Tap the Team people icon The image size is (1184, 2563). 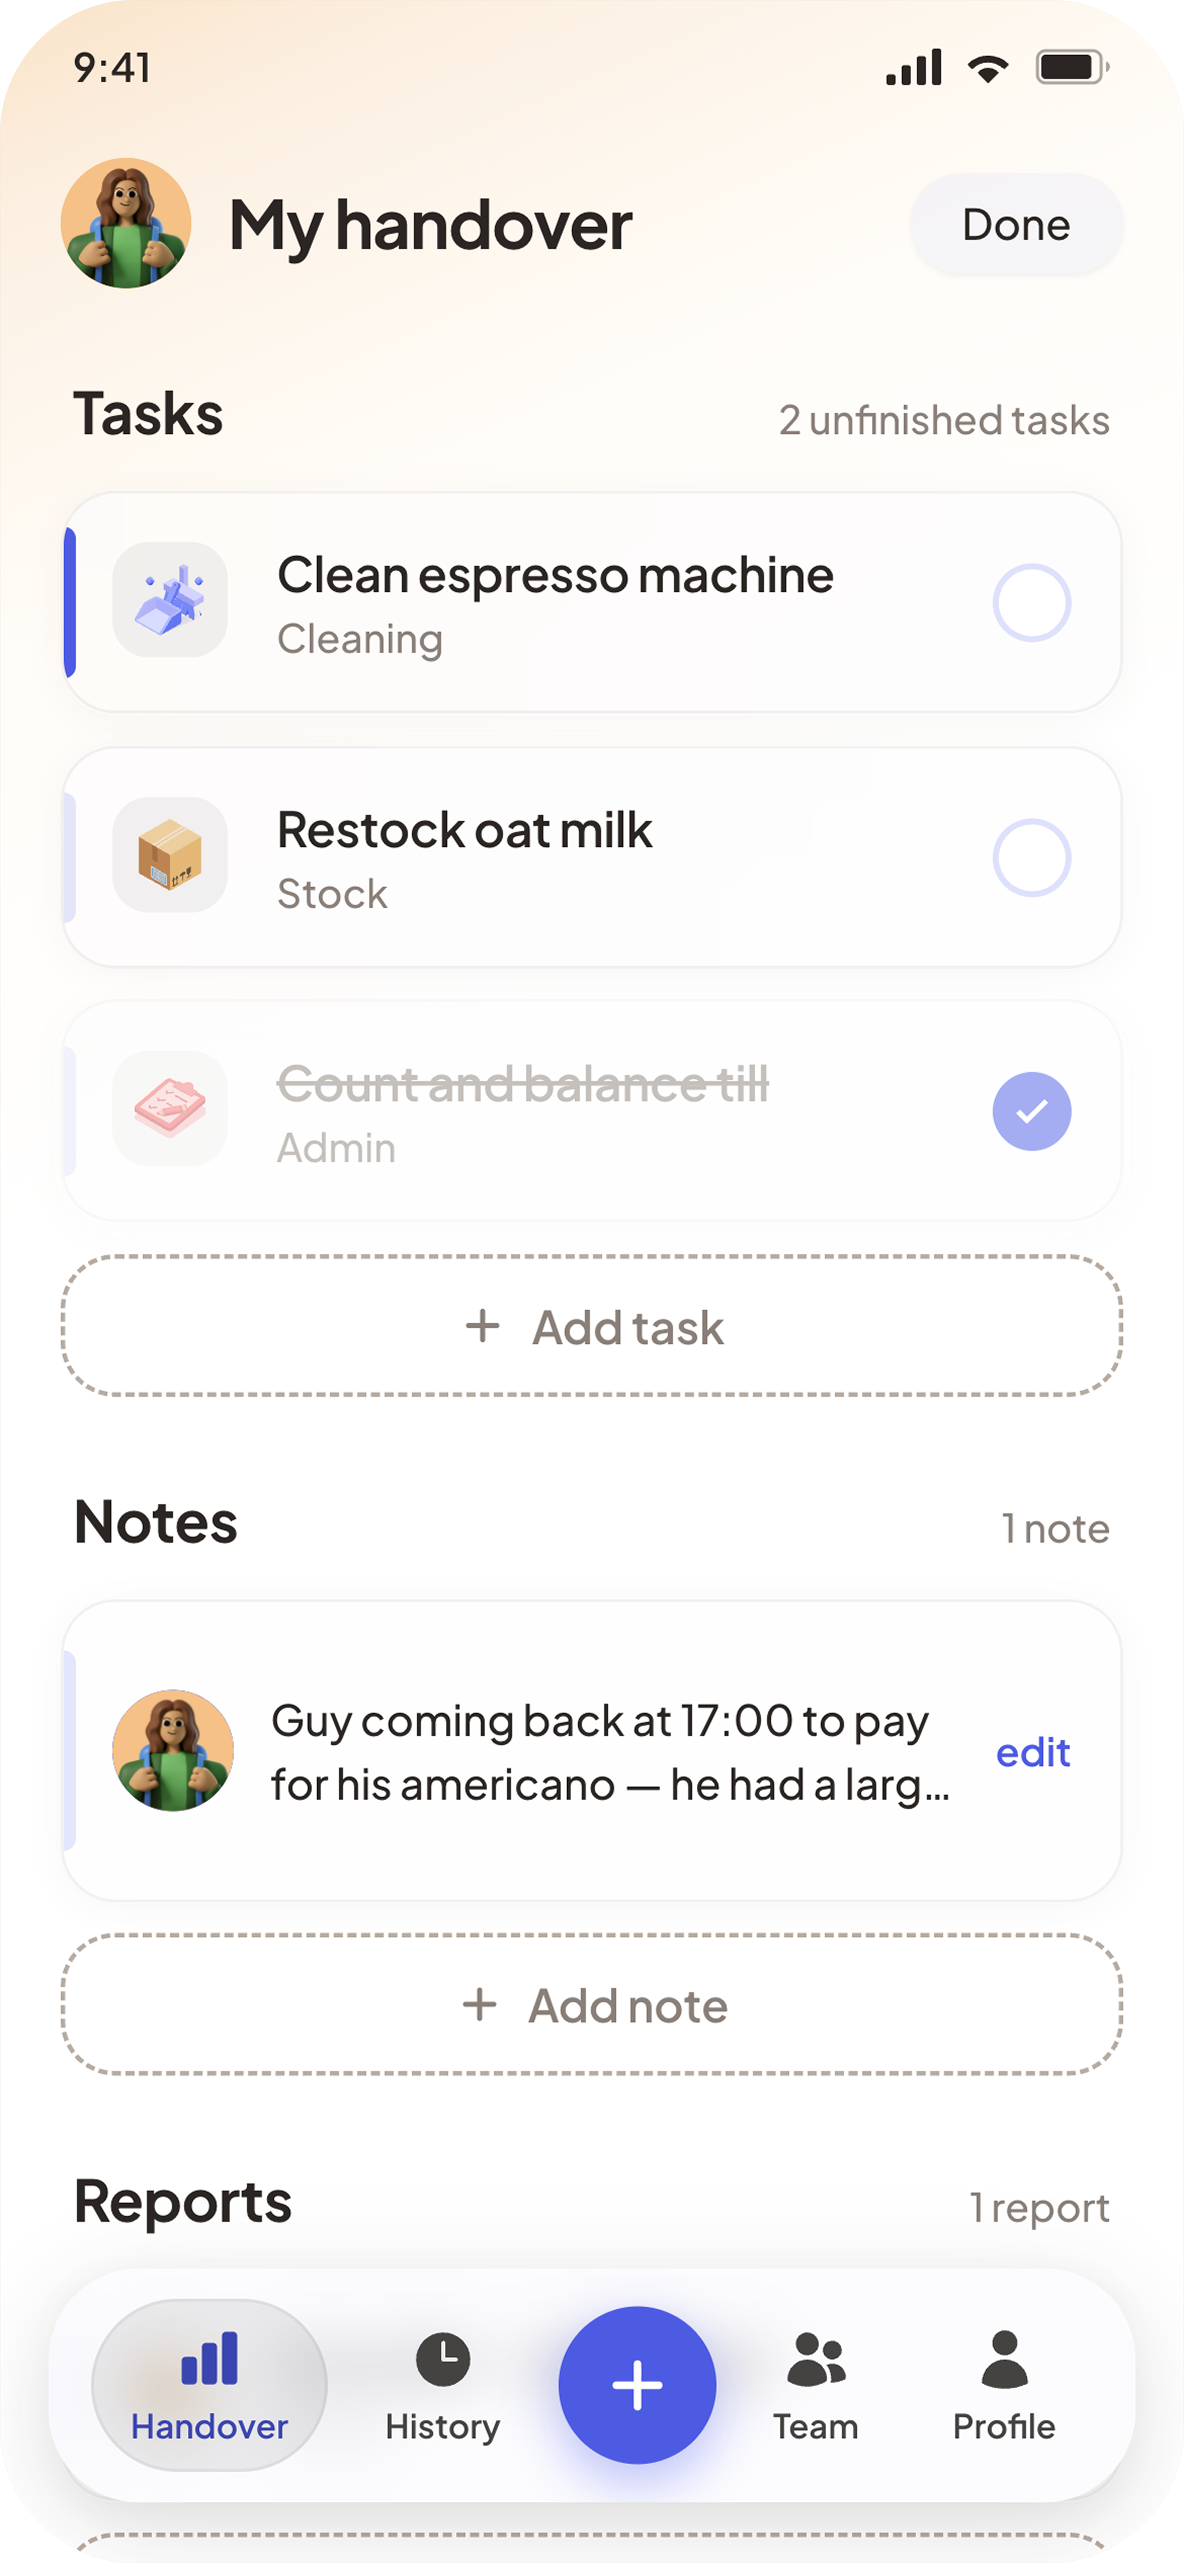pyautogui.click(x=816, y=2359)
